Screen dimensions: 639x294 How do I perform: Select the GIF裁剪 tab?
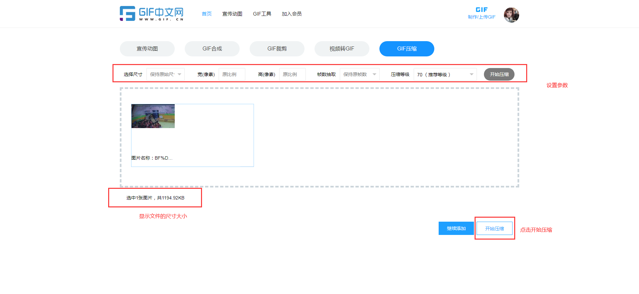(x=277, y=49)
